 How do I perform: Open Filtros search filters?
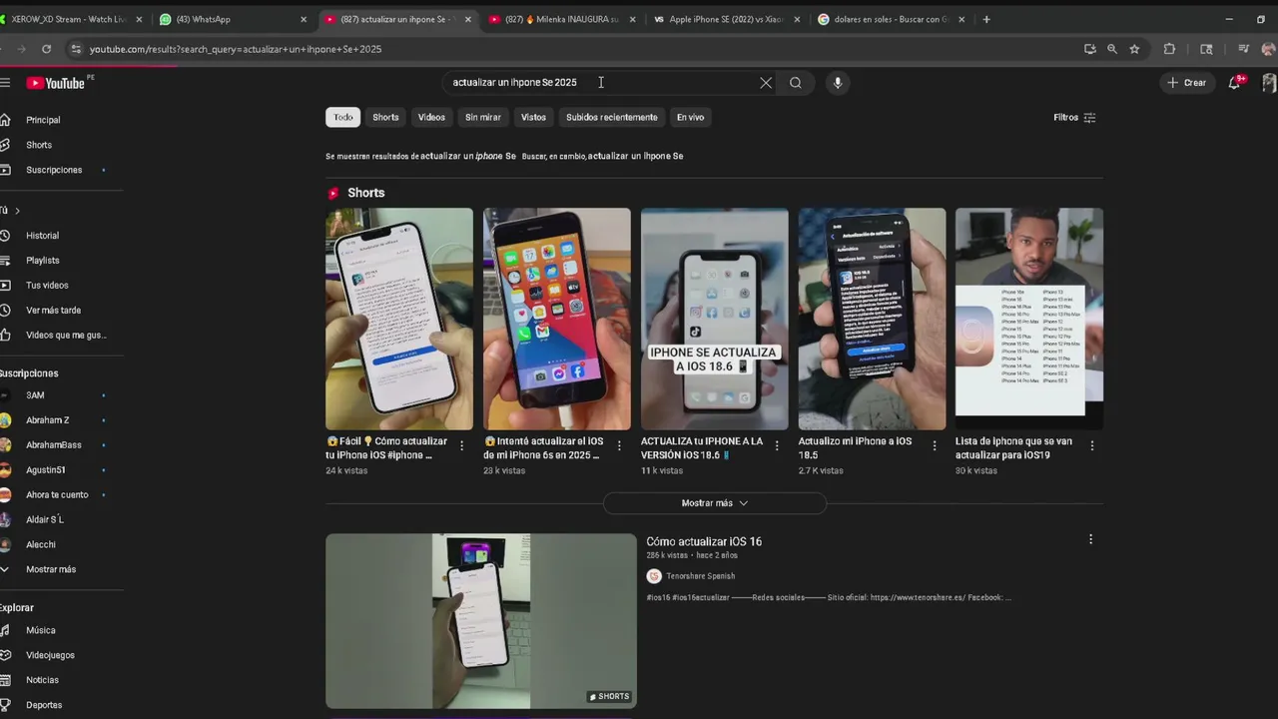click(1075, 117)
